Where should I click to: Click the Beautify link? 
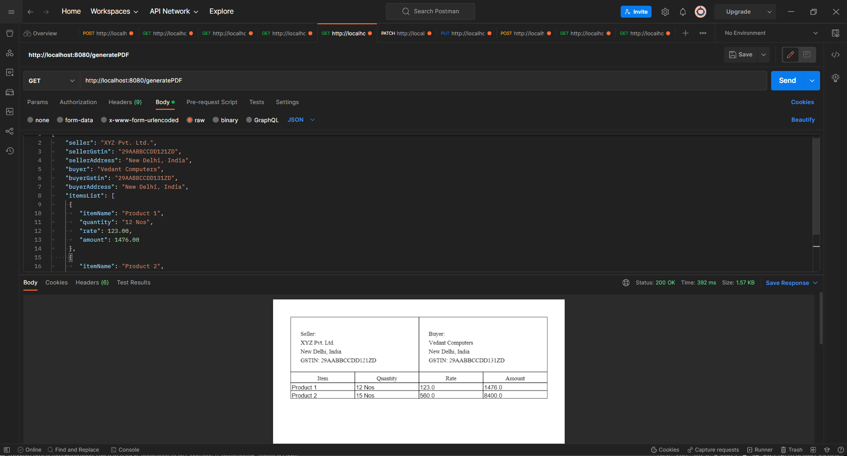(802, 120)
